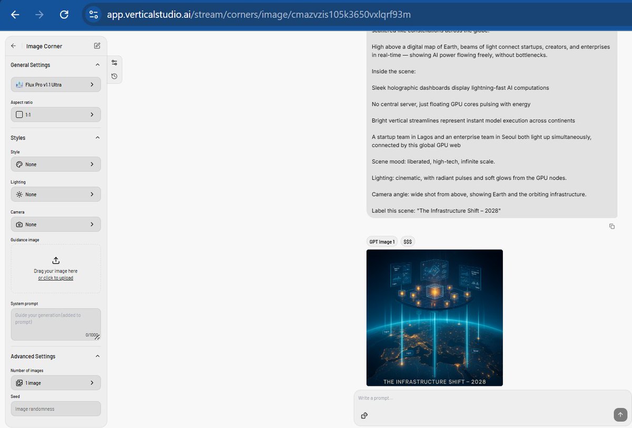Go back in browser history
This screenshot has height=428, width=632.
(x=15, y=15)
